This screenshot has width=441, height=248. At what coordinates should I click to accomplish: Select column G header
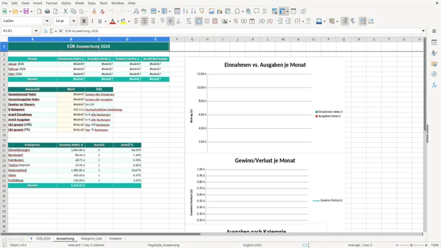192,39
